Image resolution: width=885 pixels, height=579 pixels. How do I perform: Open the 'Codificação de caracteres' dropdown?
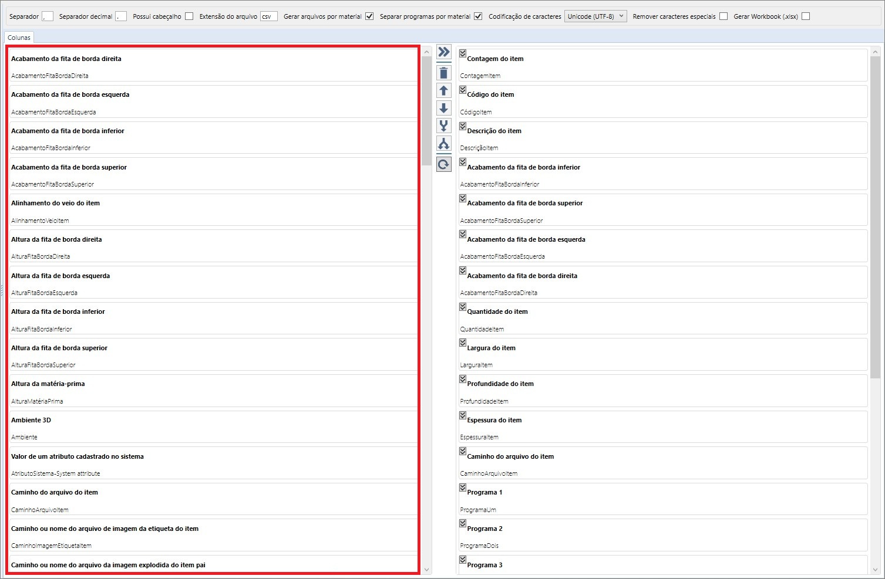(x=595, y=16)
